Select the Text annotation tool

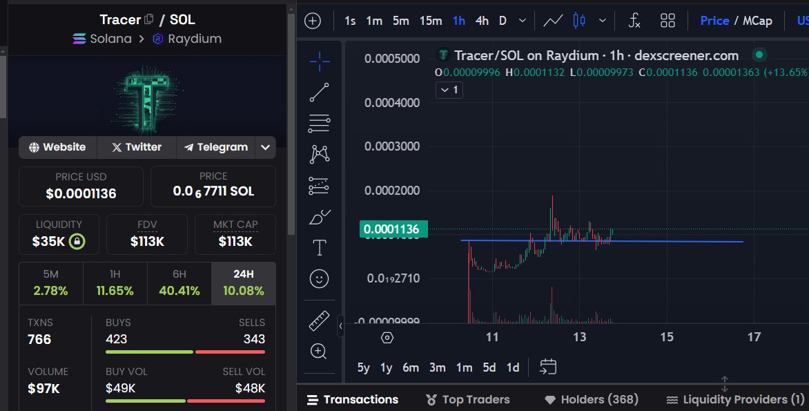[319, 247]
